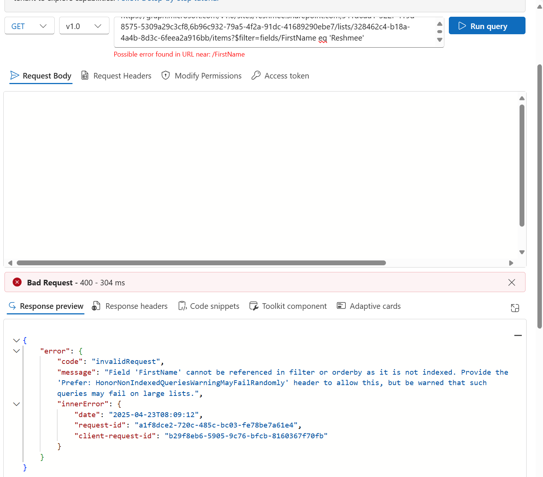Dismiss the Bad Request message
This screenshot has height=477, width=543.
coord(512,282)
